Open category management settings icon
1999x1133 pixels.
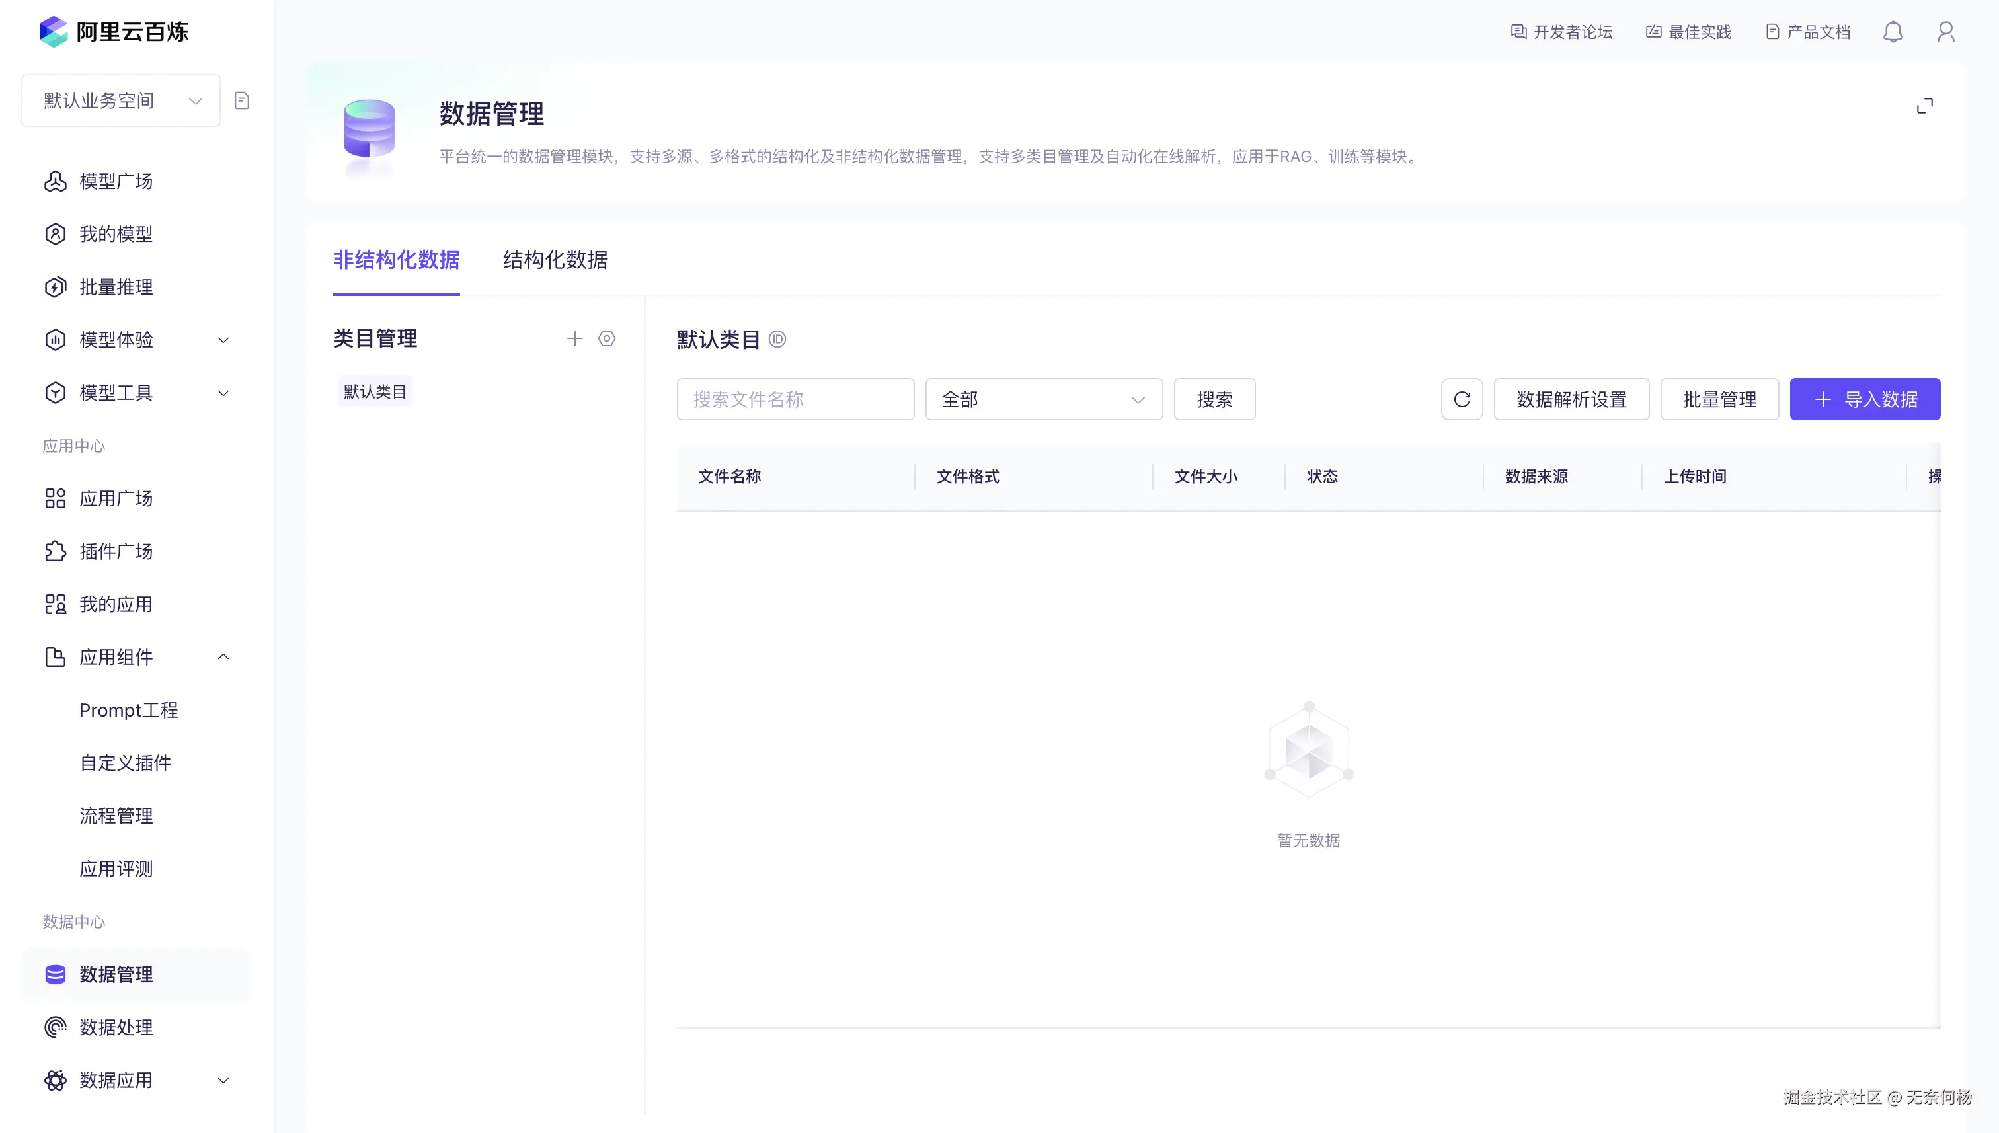point(606,338)
